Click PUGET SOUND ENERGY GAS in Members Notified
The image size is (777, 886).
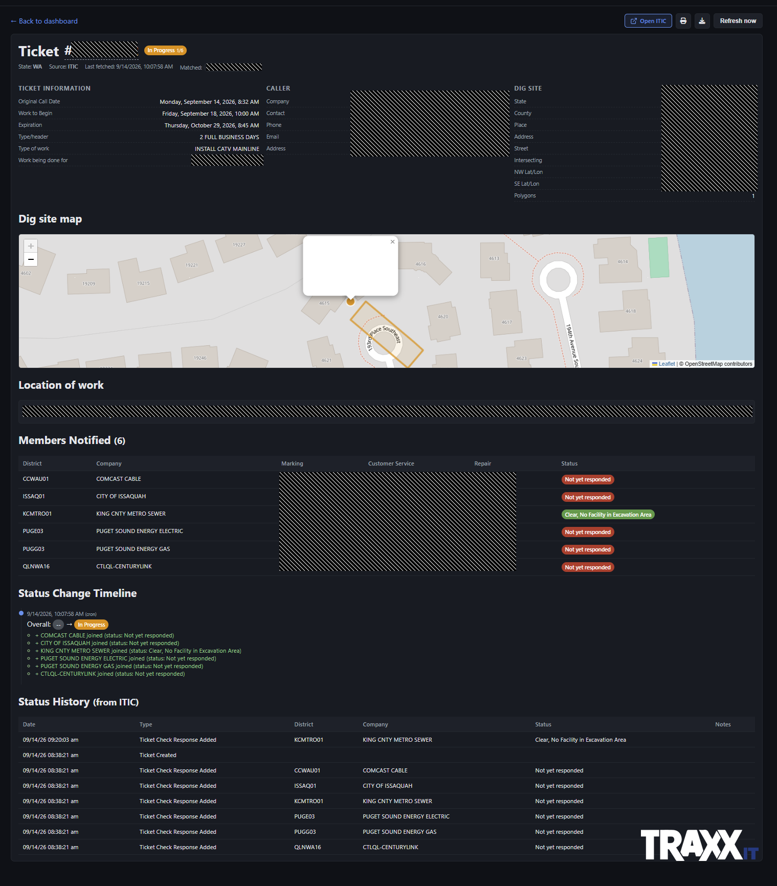coord(133,549)
